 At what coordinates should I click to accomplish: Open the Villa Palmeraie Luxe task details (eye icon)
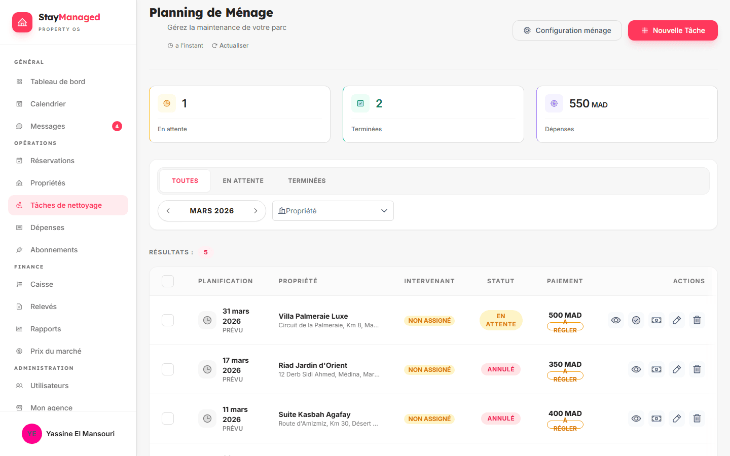pyautogui.click(x=616, y=320)
